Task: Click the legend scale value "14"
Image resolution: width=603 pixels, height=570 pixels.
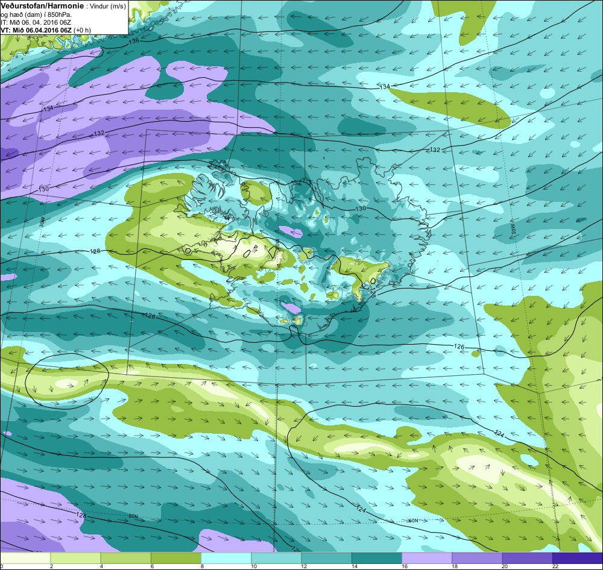Action: (354, 566)
